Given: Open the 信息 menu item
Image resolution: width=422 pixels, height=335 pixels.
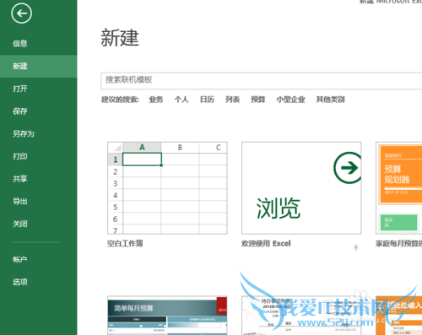Looking at the screenshot, I should pos(20,43).
